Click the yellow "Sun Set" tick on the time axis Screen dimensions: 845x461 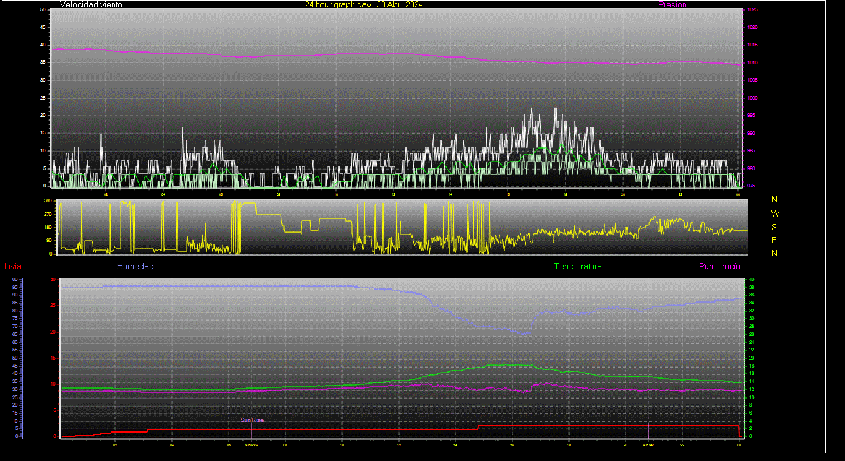click(x=648, y=445)
